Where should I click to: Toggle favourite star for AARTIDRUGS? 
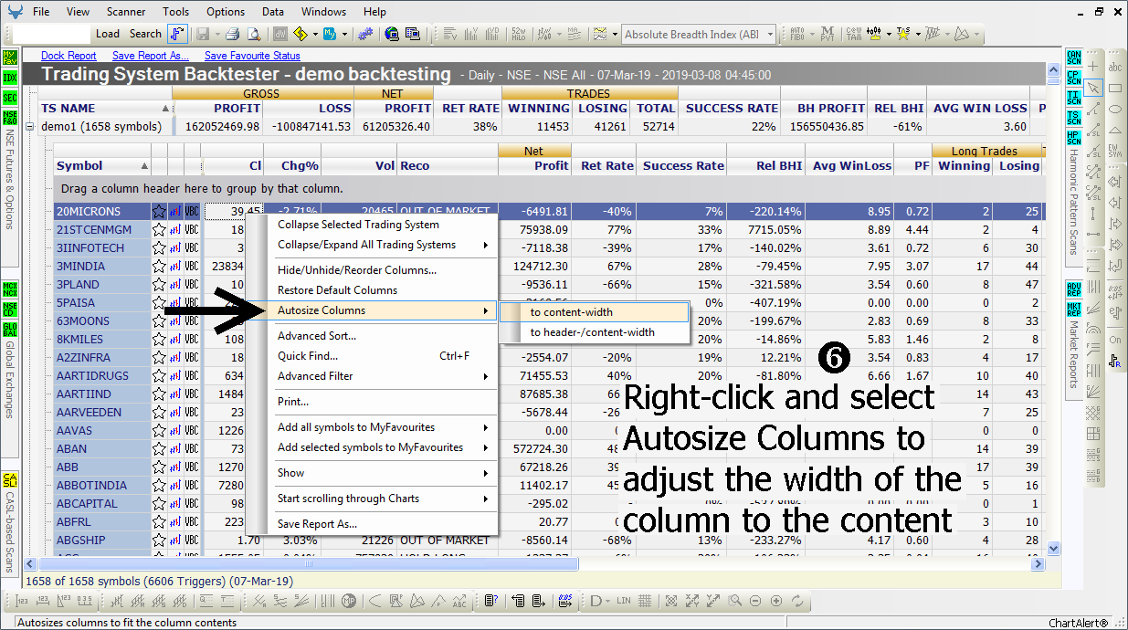159,376
